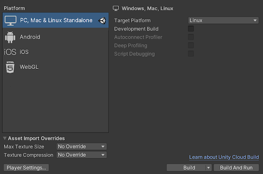The width and height of the screenshot is (263, 174).
Task: Click the Android robot icon
Action: click(x=10, y=37)
